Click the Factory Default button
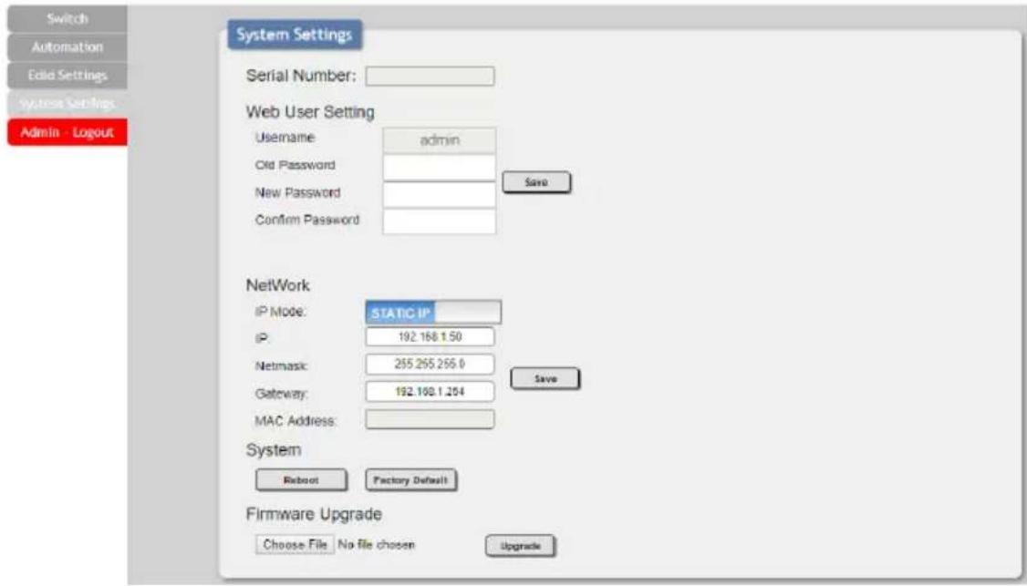The image size is (1027, 586). coord(410,480)
